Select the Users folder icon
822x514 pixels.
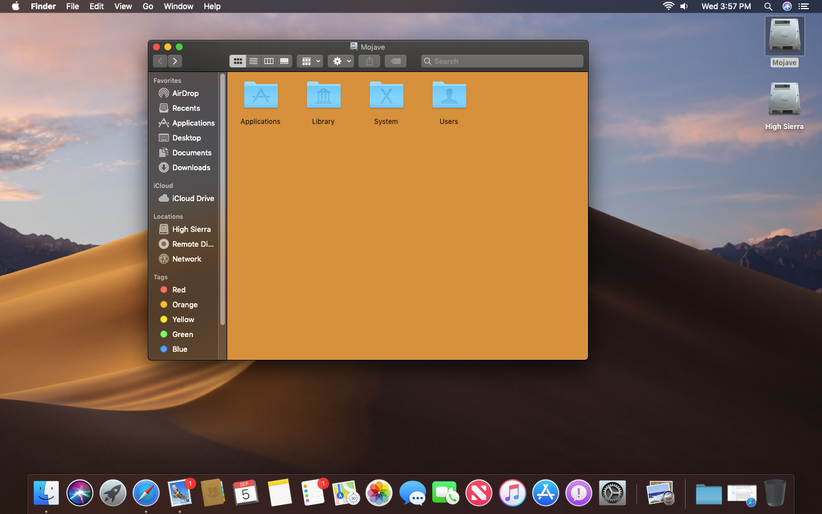pos(449,95)
